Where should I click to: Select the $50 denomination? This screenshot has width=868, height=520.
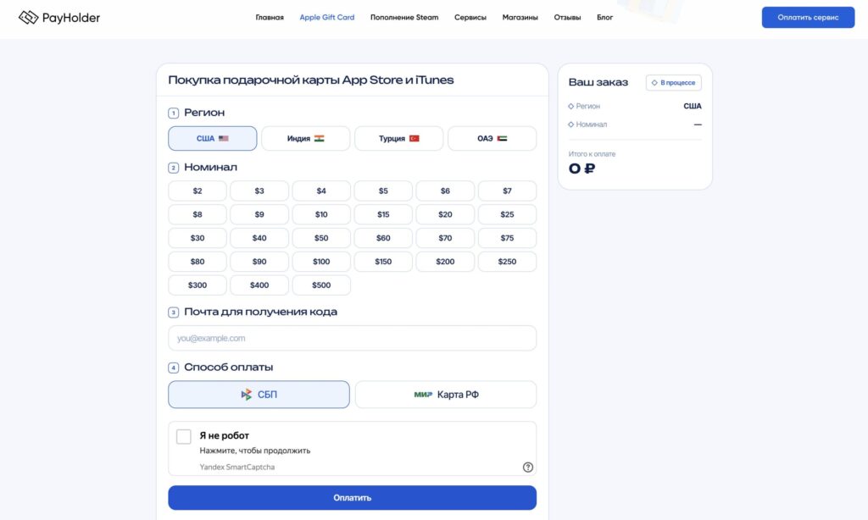point(321,238)
